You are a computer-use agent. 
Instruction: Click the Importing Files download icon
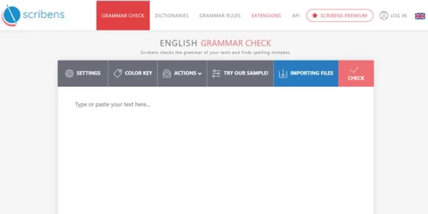[x=283, y=73]
